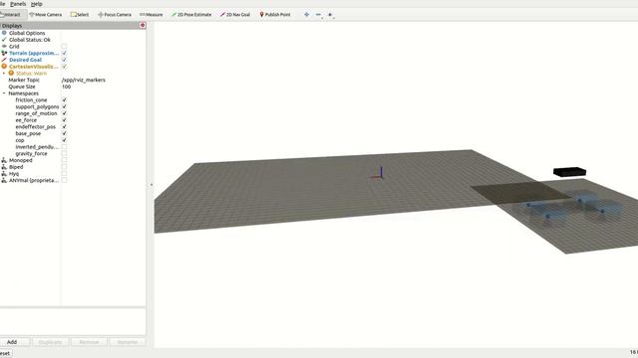Click the coordinate axes marker in 3D view
638x358 pixels.
click(379, 173)
